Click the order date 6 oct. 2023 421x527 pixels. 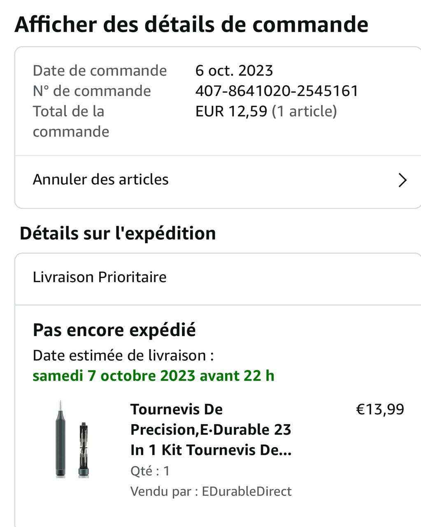tap(234, 70)
